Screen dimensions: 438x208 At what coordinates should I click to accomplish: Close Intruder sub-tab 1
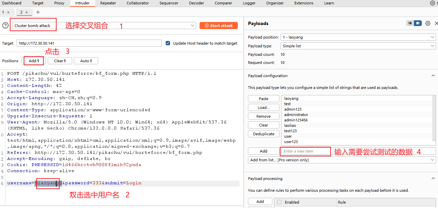click(x=8, y=12)
